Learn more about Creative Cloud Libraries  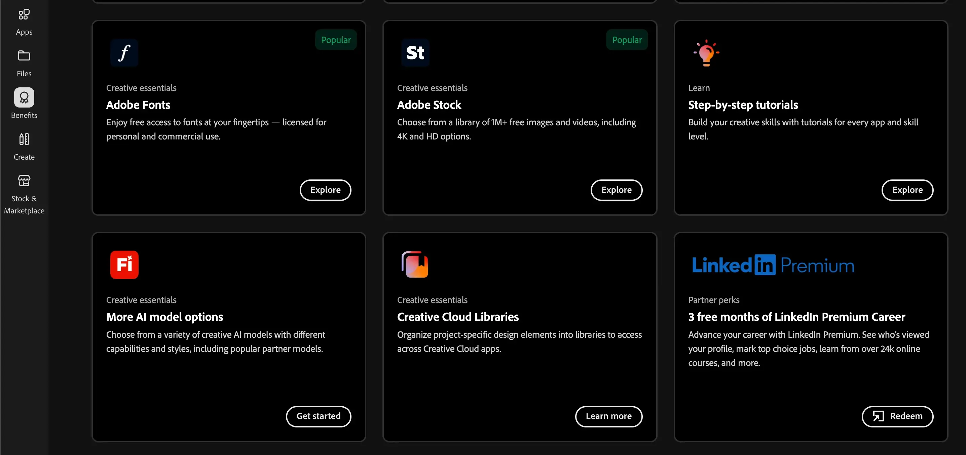(x=608, y=416)
